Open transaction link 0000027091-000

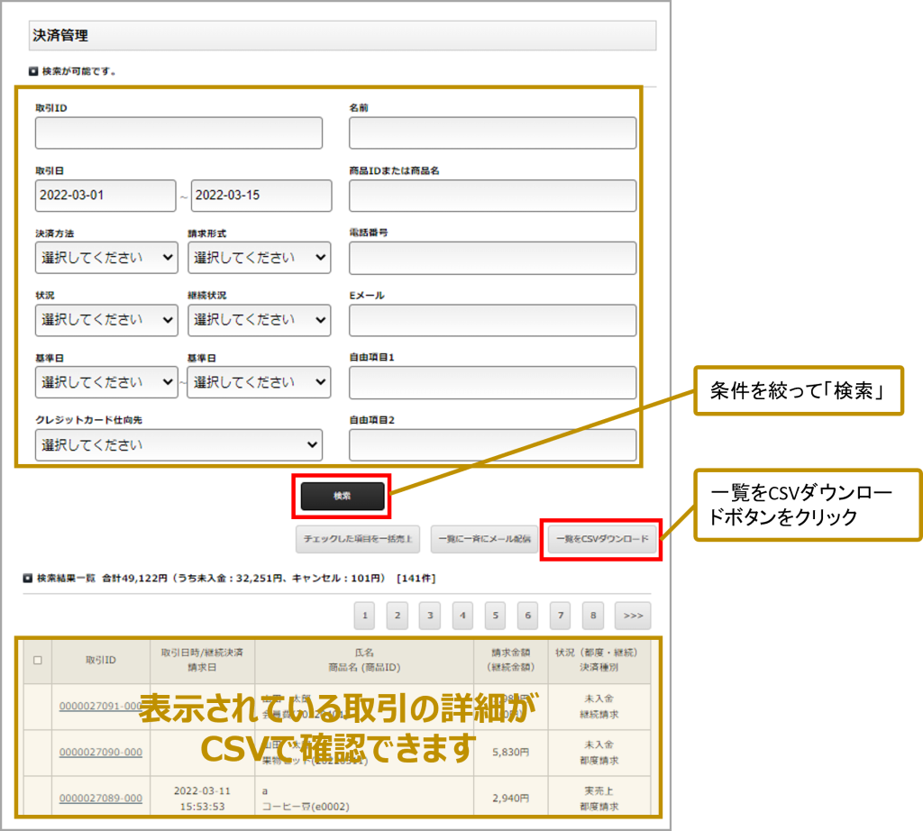point(100,706)
